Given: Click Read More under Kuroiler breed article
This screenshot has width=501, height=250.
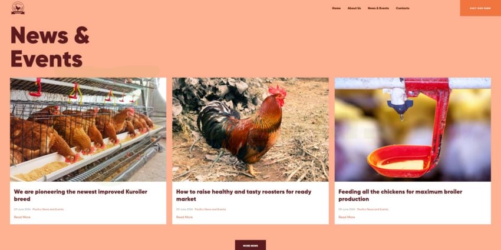Looking at the screenshot, I should tap(22, 217).
